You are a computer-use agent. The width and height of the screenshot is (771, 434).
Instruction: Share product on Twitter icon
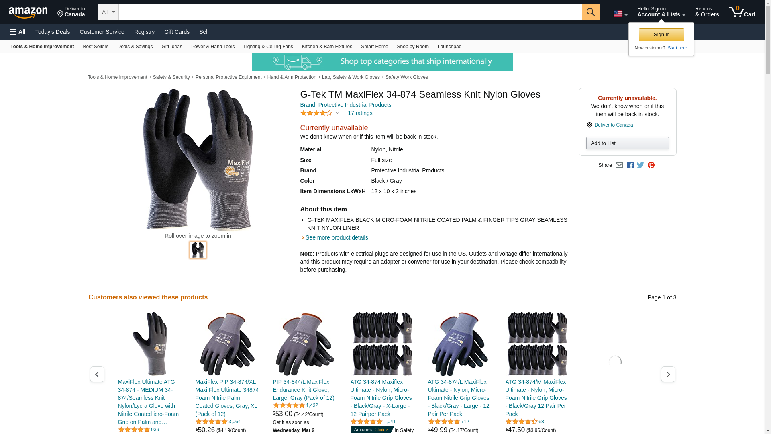[x=640, y=165]
